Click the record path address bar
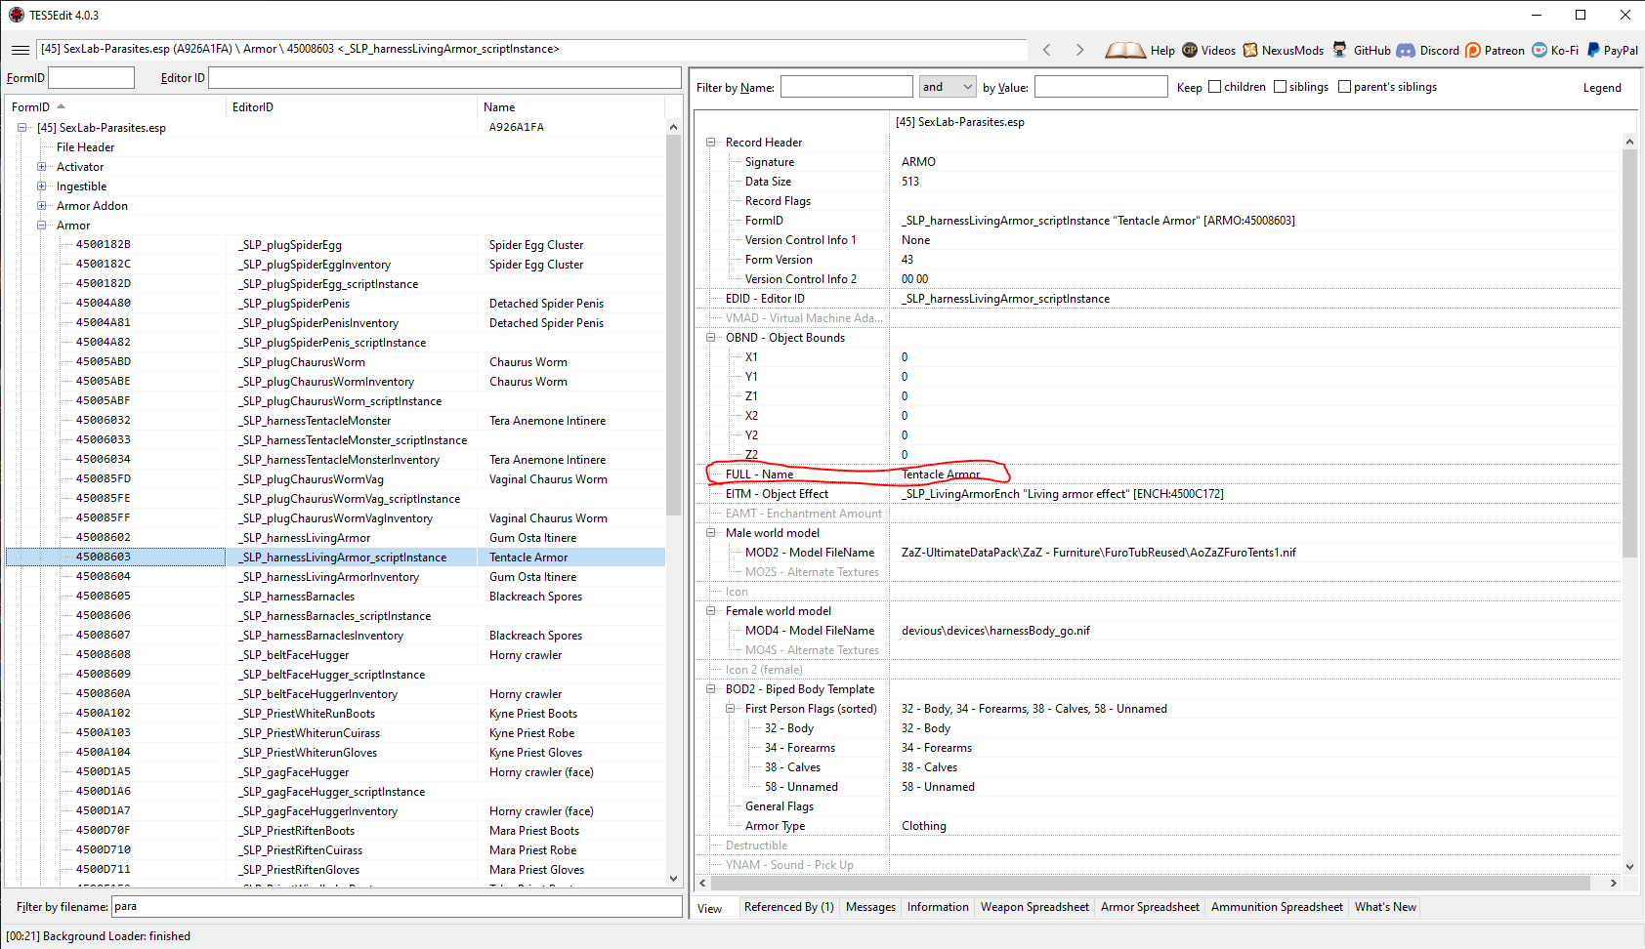Image resolution: width=1645 pixels, height=949 pixels. click(531, 49)
